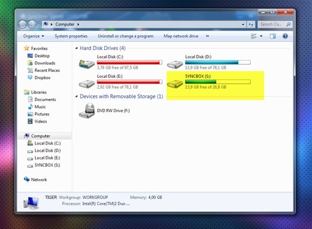Open the Music library

coord(40,106)
